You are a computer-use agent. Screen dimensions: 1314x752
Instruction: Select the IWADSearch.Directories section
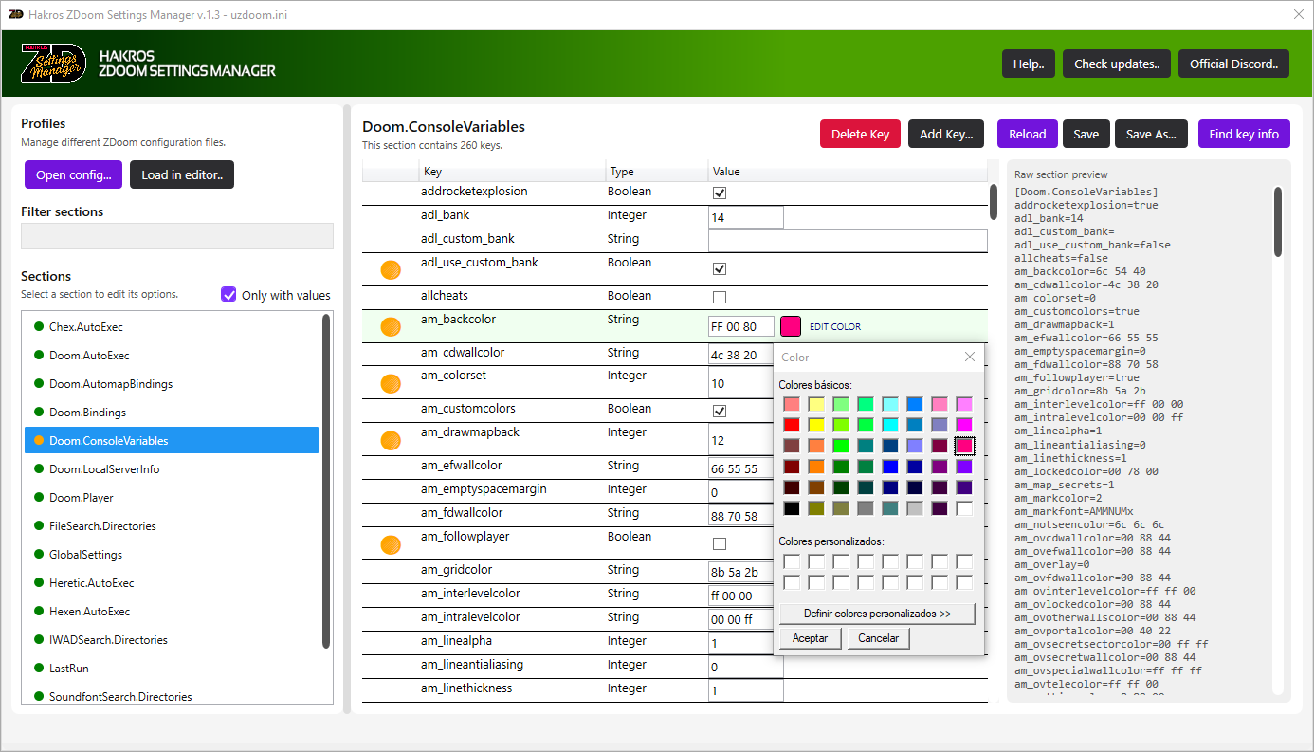point(172,640)
